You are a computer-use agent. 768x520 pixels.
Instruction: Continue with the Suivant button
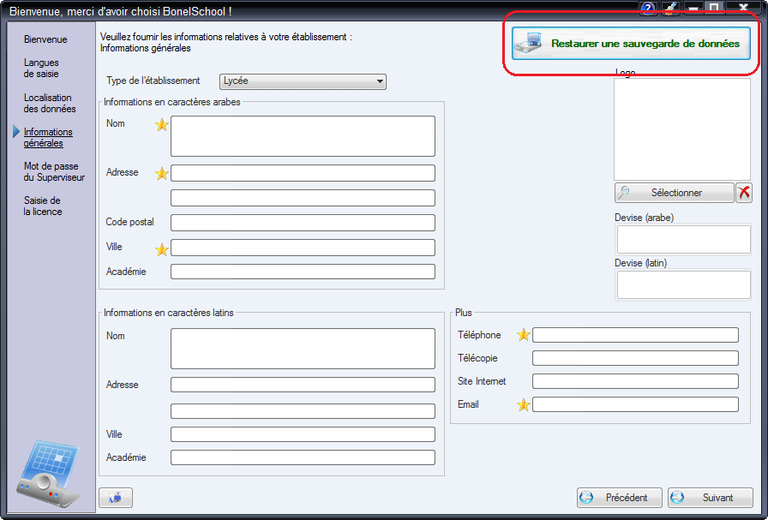coord(711,498)
